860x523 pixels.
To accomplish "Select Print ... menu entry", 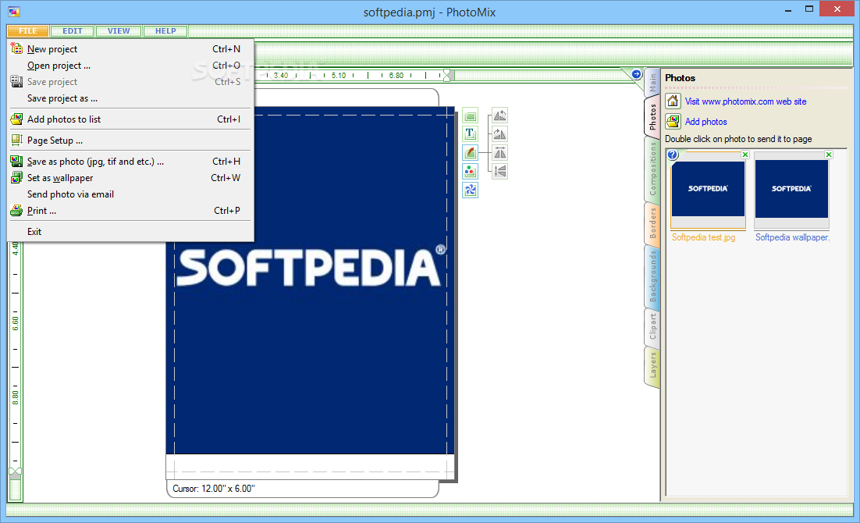I will (130, 211).
